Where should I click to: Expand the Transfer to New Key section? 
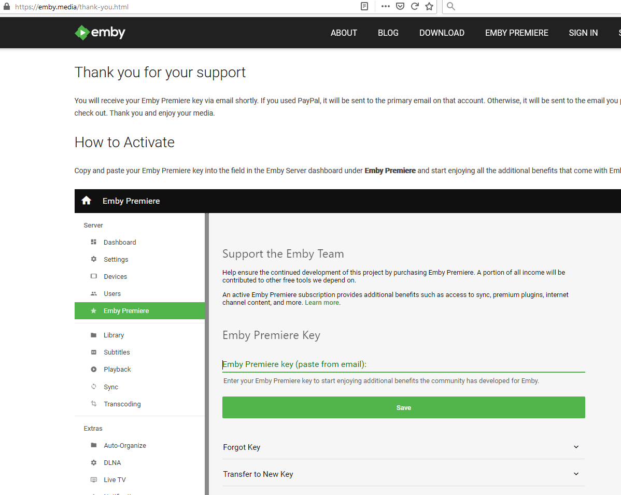tap(403, 474)
